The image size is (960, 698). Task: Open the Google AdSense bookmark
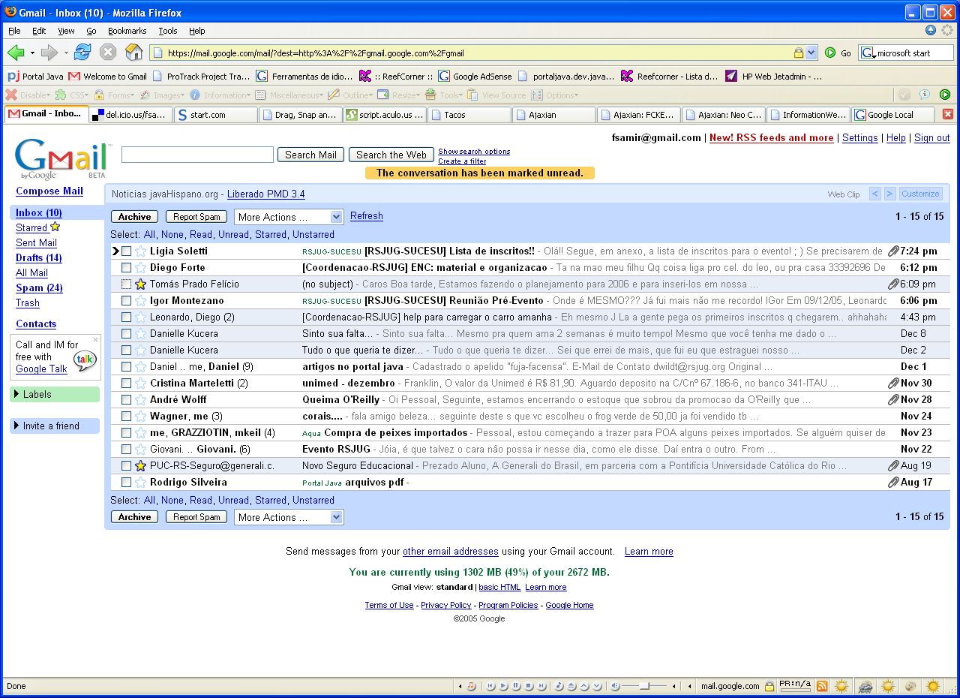(x=475, y=76)
